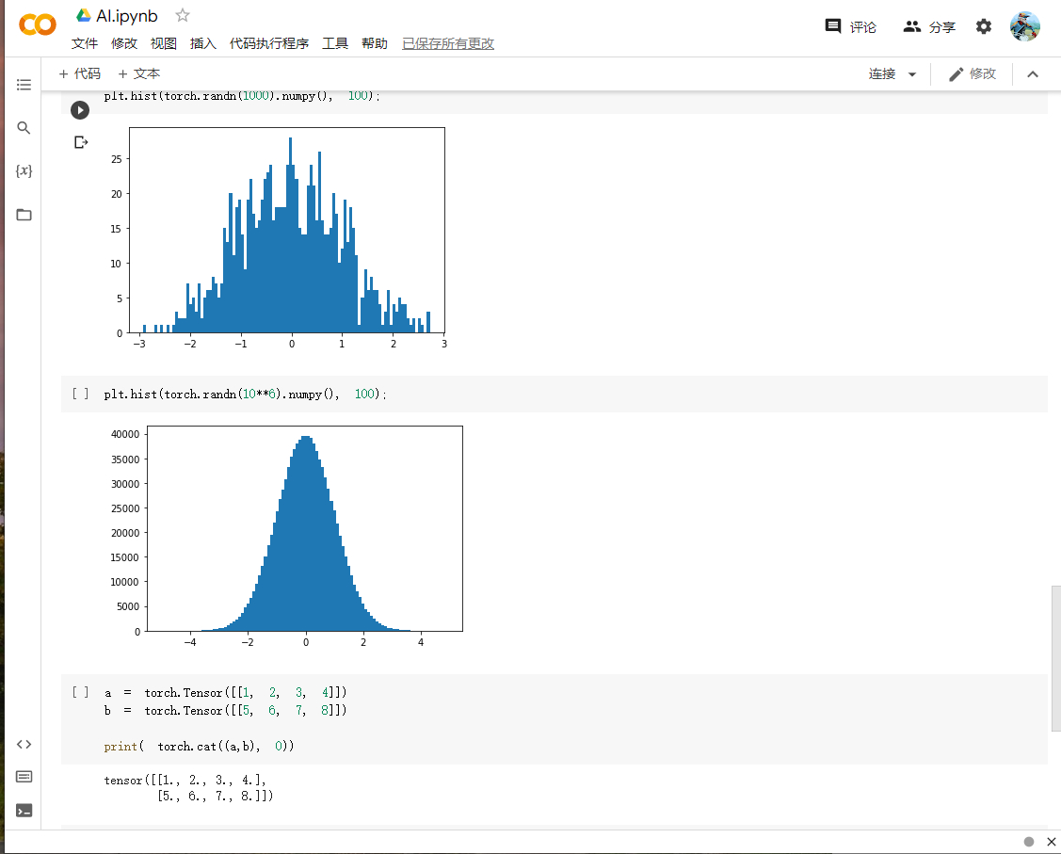Open the command palette icon
1061x854 pixels.
(x=24, y=776)
